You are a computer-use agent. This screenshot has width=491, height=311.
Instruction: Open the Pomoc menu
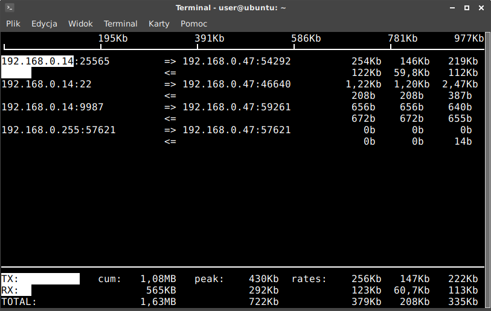tap(193, 24)
